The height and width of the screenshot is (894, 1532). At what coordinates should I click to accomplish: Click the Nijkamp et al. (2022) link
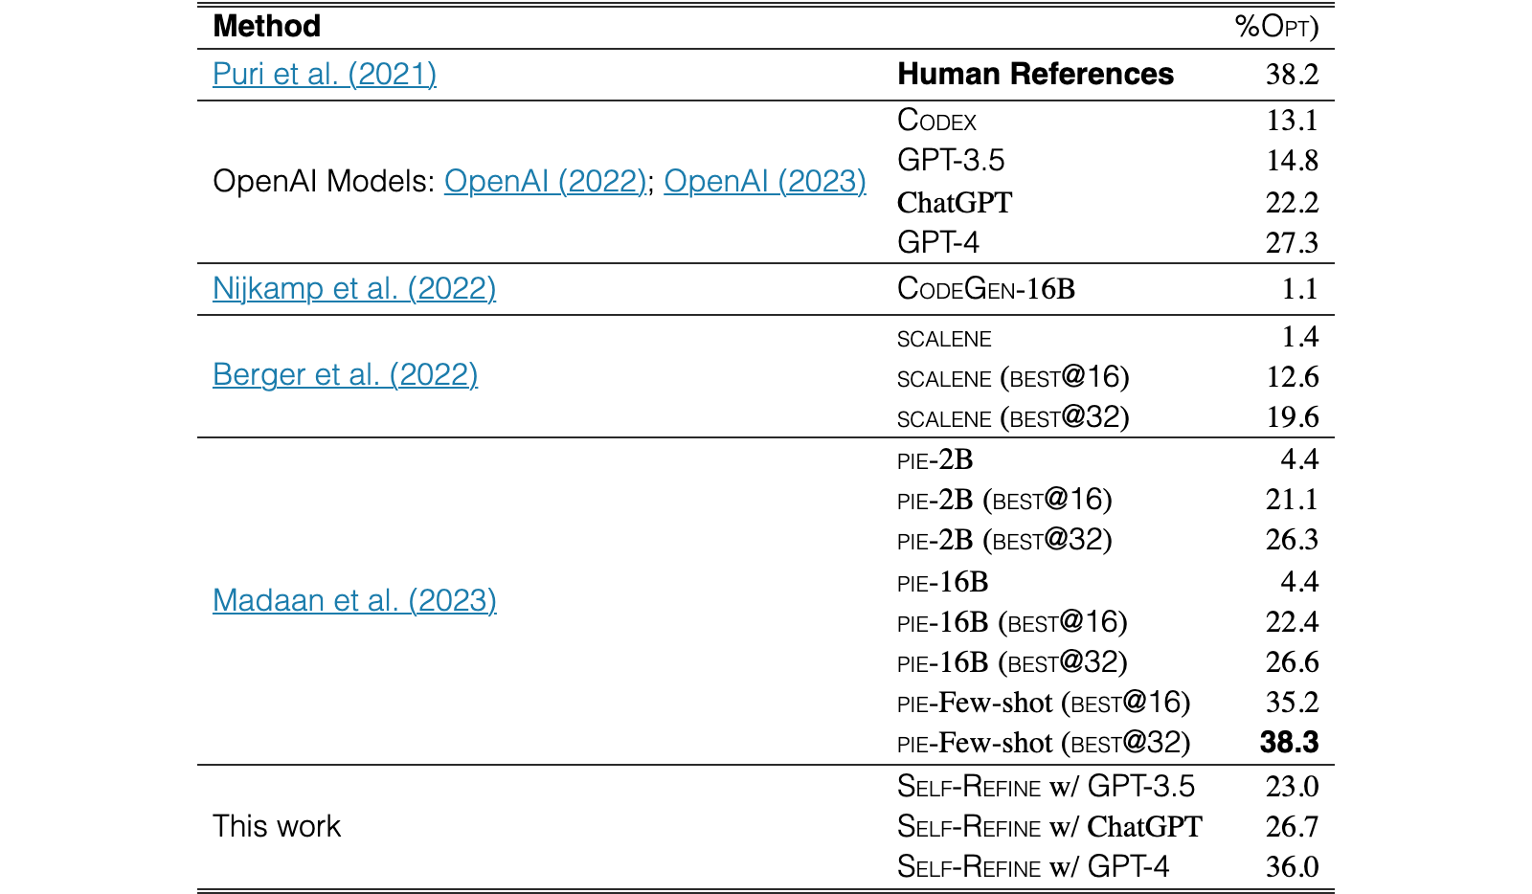coord(354,288)
